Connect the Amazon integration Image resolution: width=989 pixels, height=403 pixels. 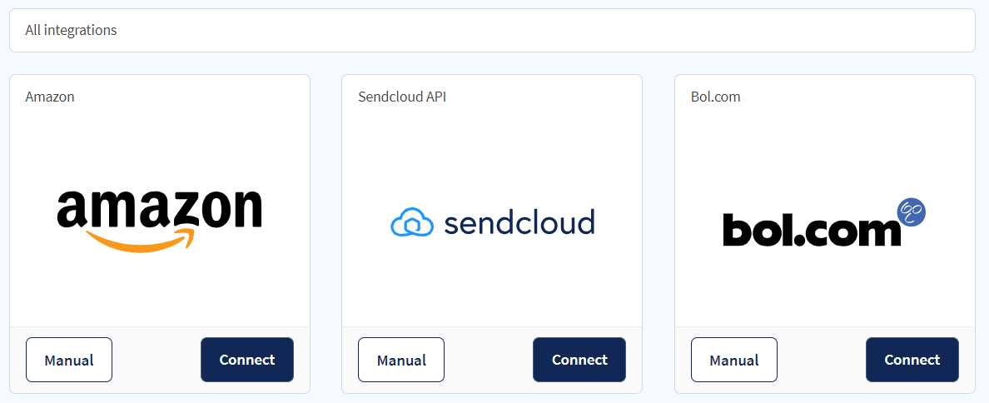click(247, 360)
